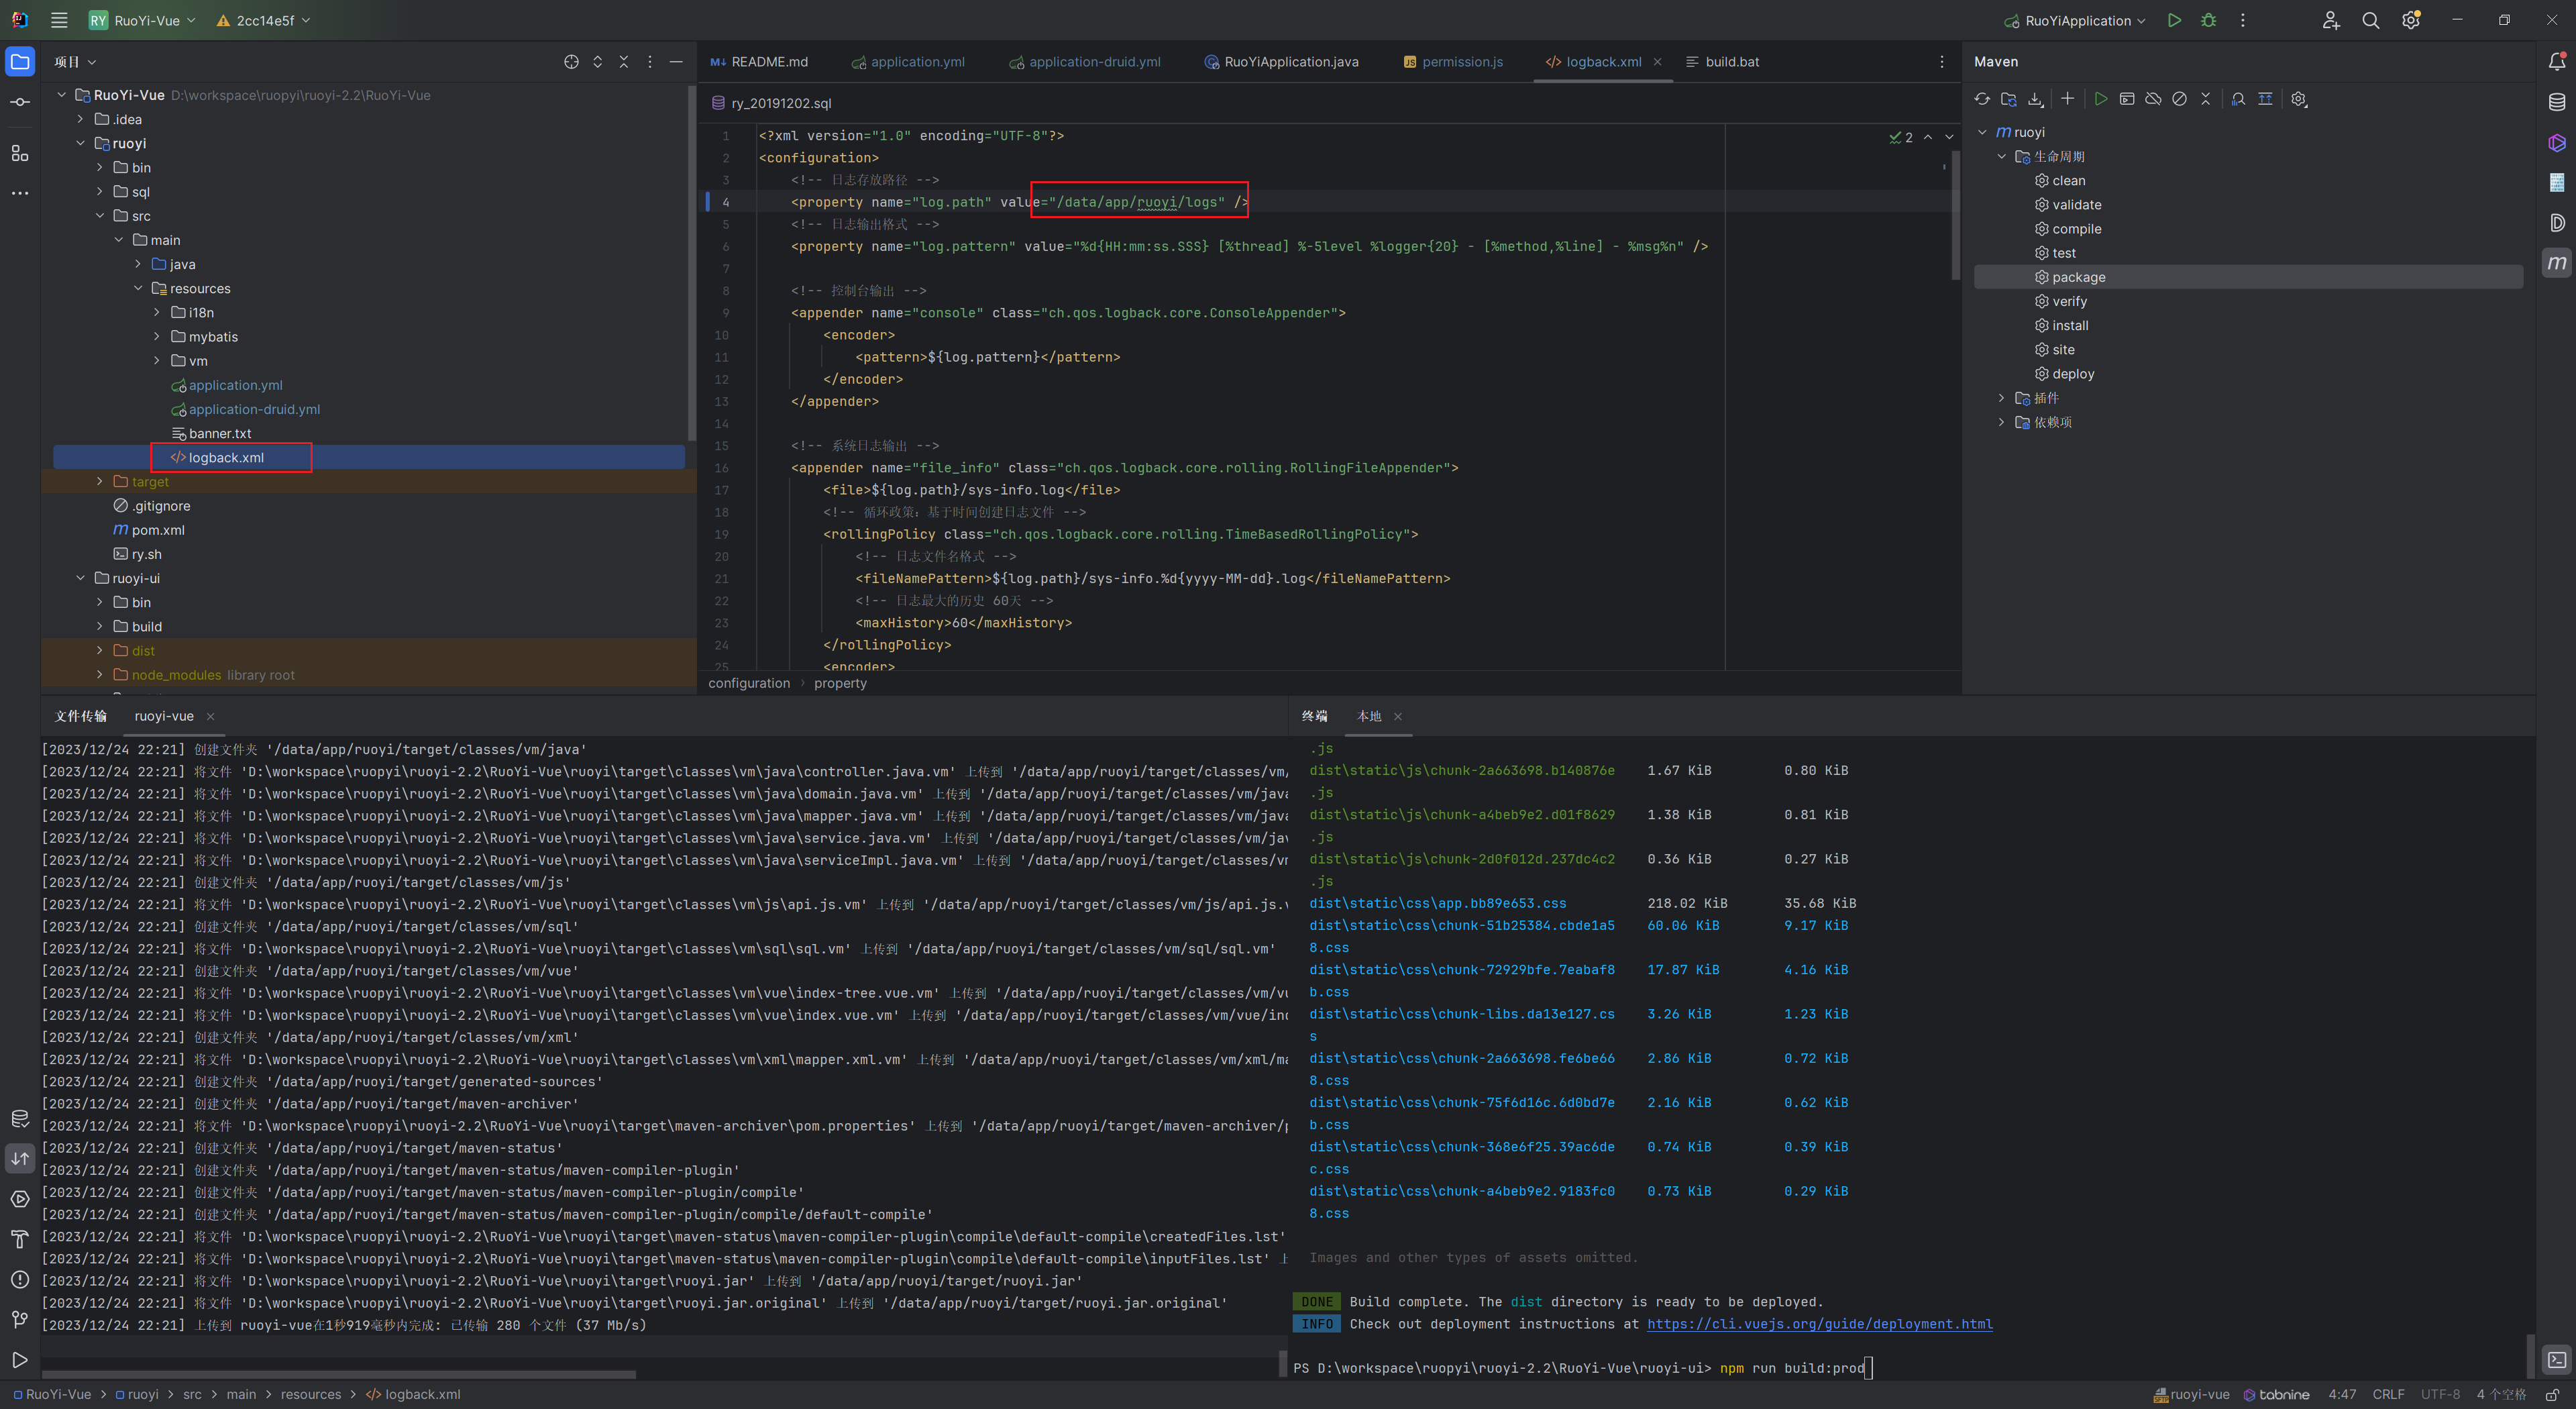
Task: Click CRLF line separator in status bar
Action: click(x=2388, y=1394)
